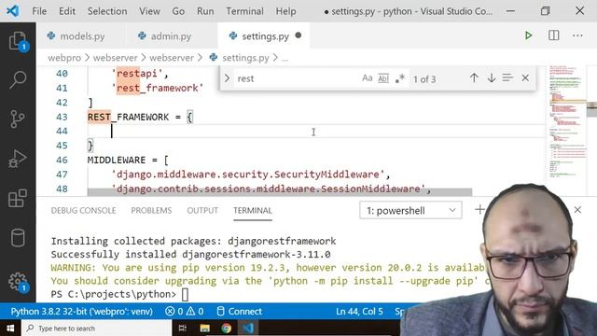Viewport: 597px width, 336px height.
Task: Run Python file with green play button
Action: pyautogui.click(x=528, y=35)
